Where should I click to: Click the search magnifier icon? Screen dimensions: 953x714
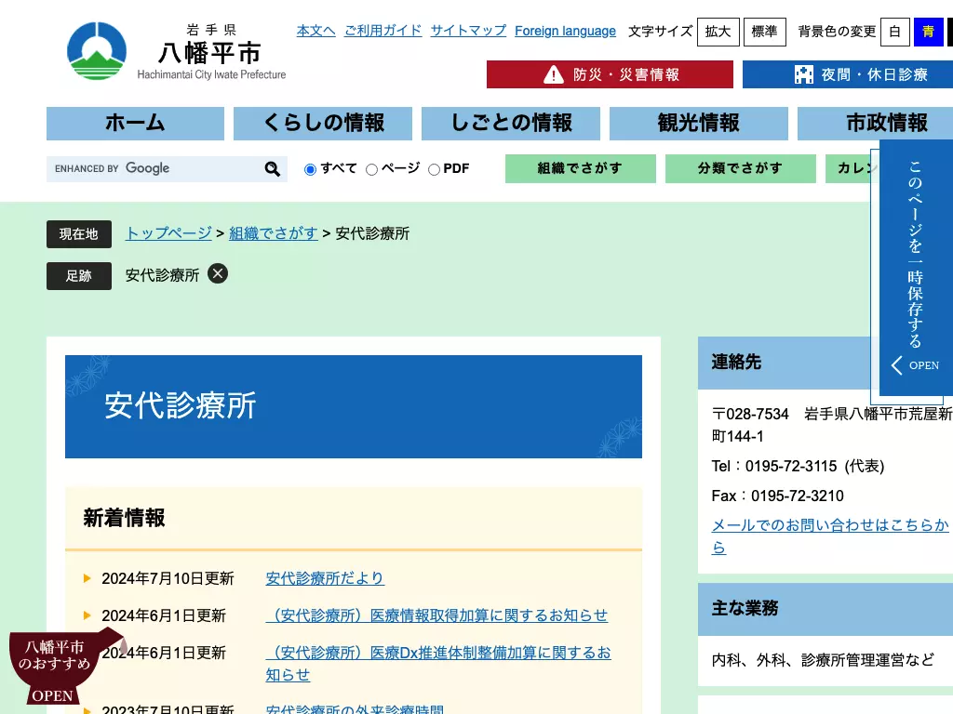coord(273,169)
